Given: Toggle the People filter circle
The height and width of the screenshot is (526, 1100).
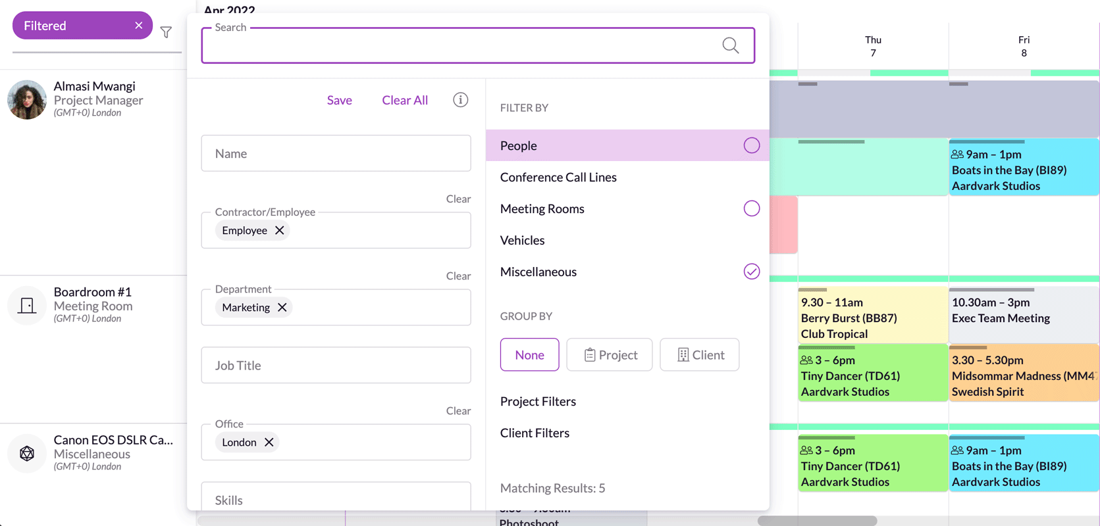Looking at the screenshot, I should click(x=751, y=145).
